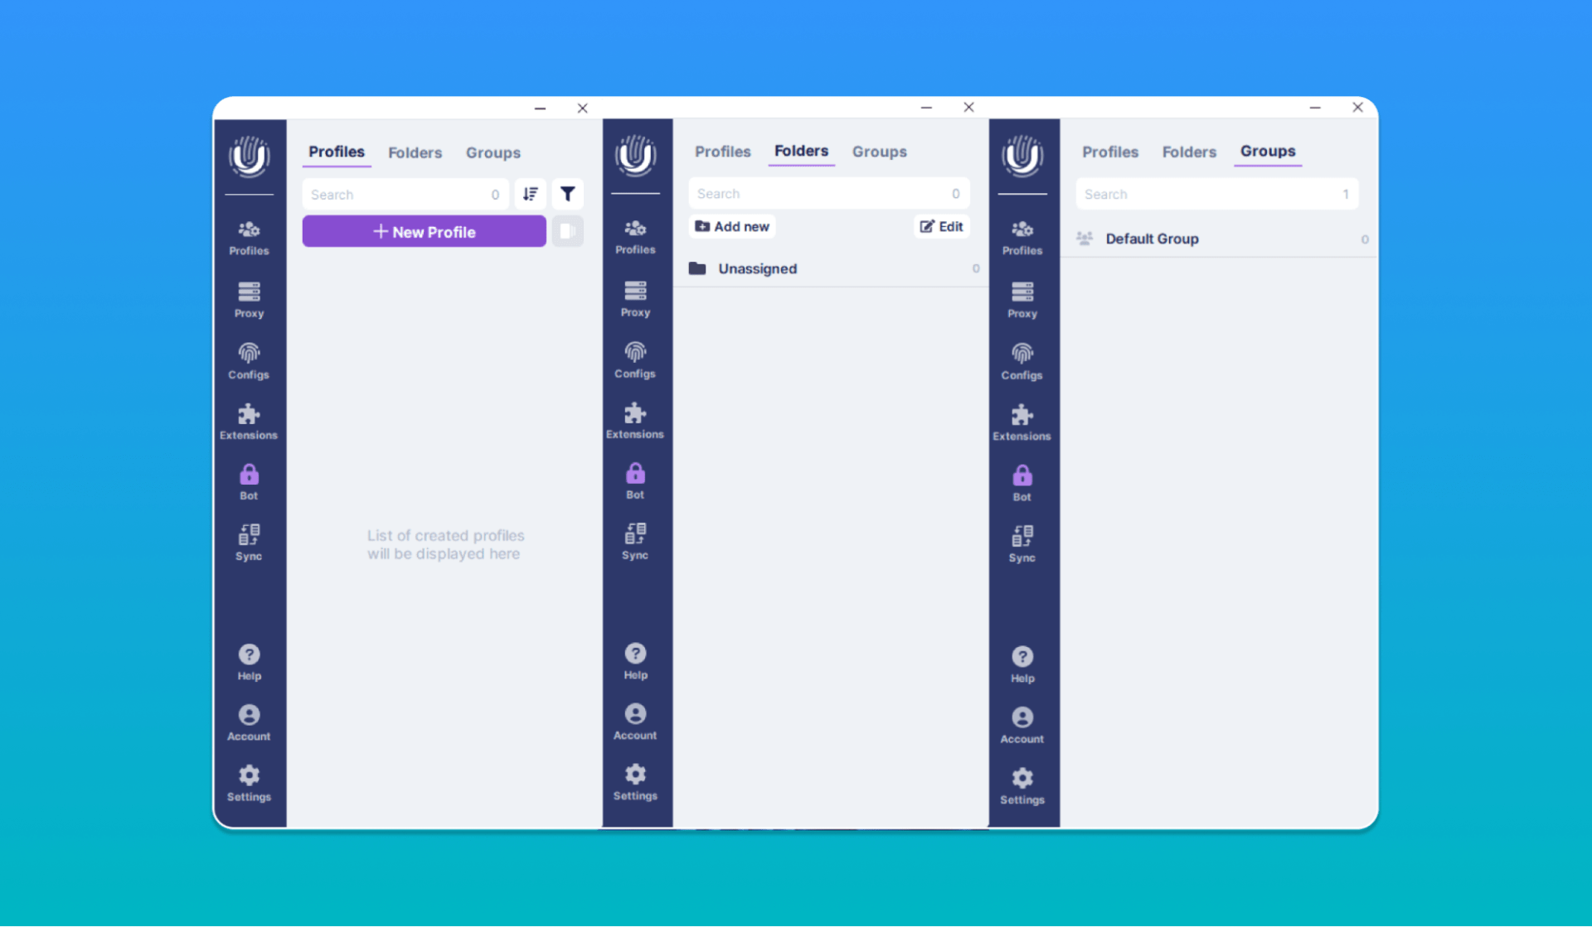Open Account in the left window sidebar

[x=249, y=723]
